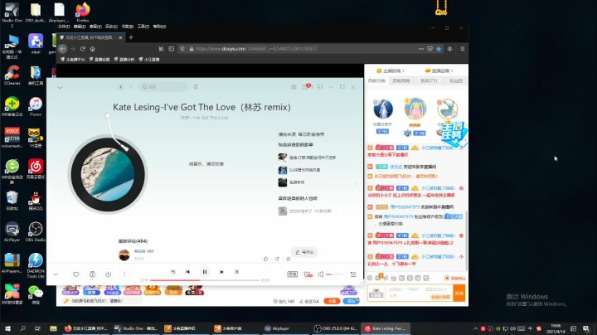
Task: Switch to first contribution tab in Douyu panel
Action: [376, 80]
